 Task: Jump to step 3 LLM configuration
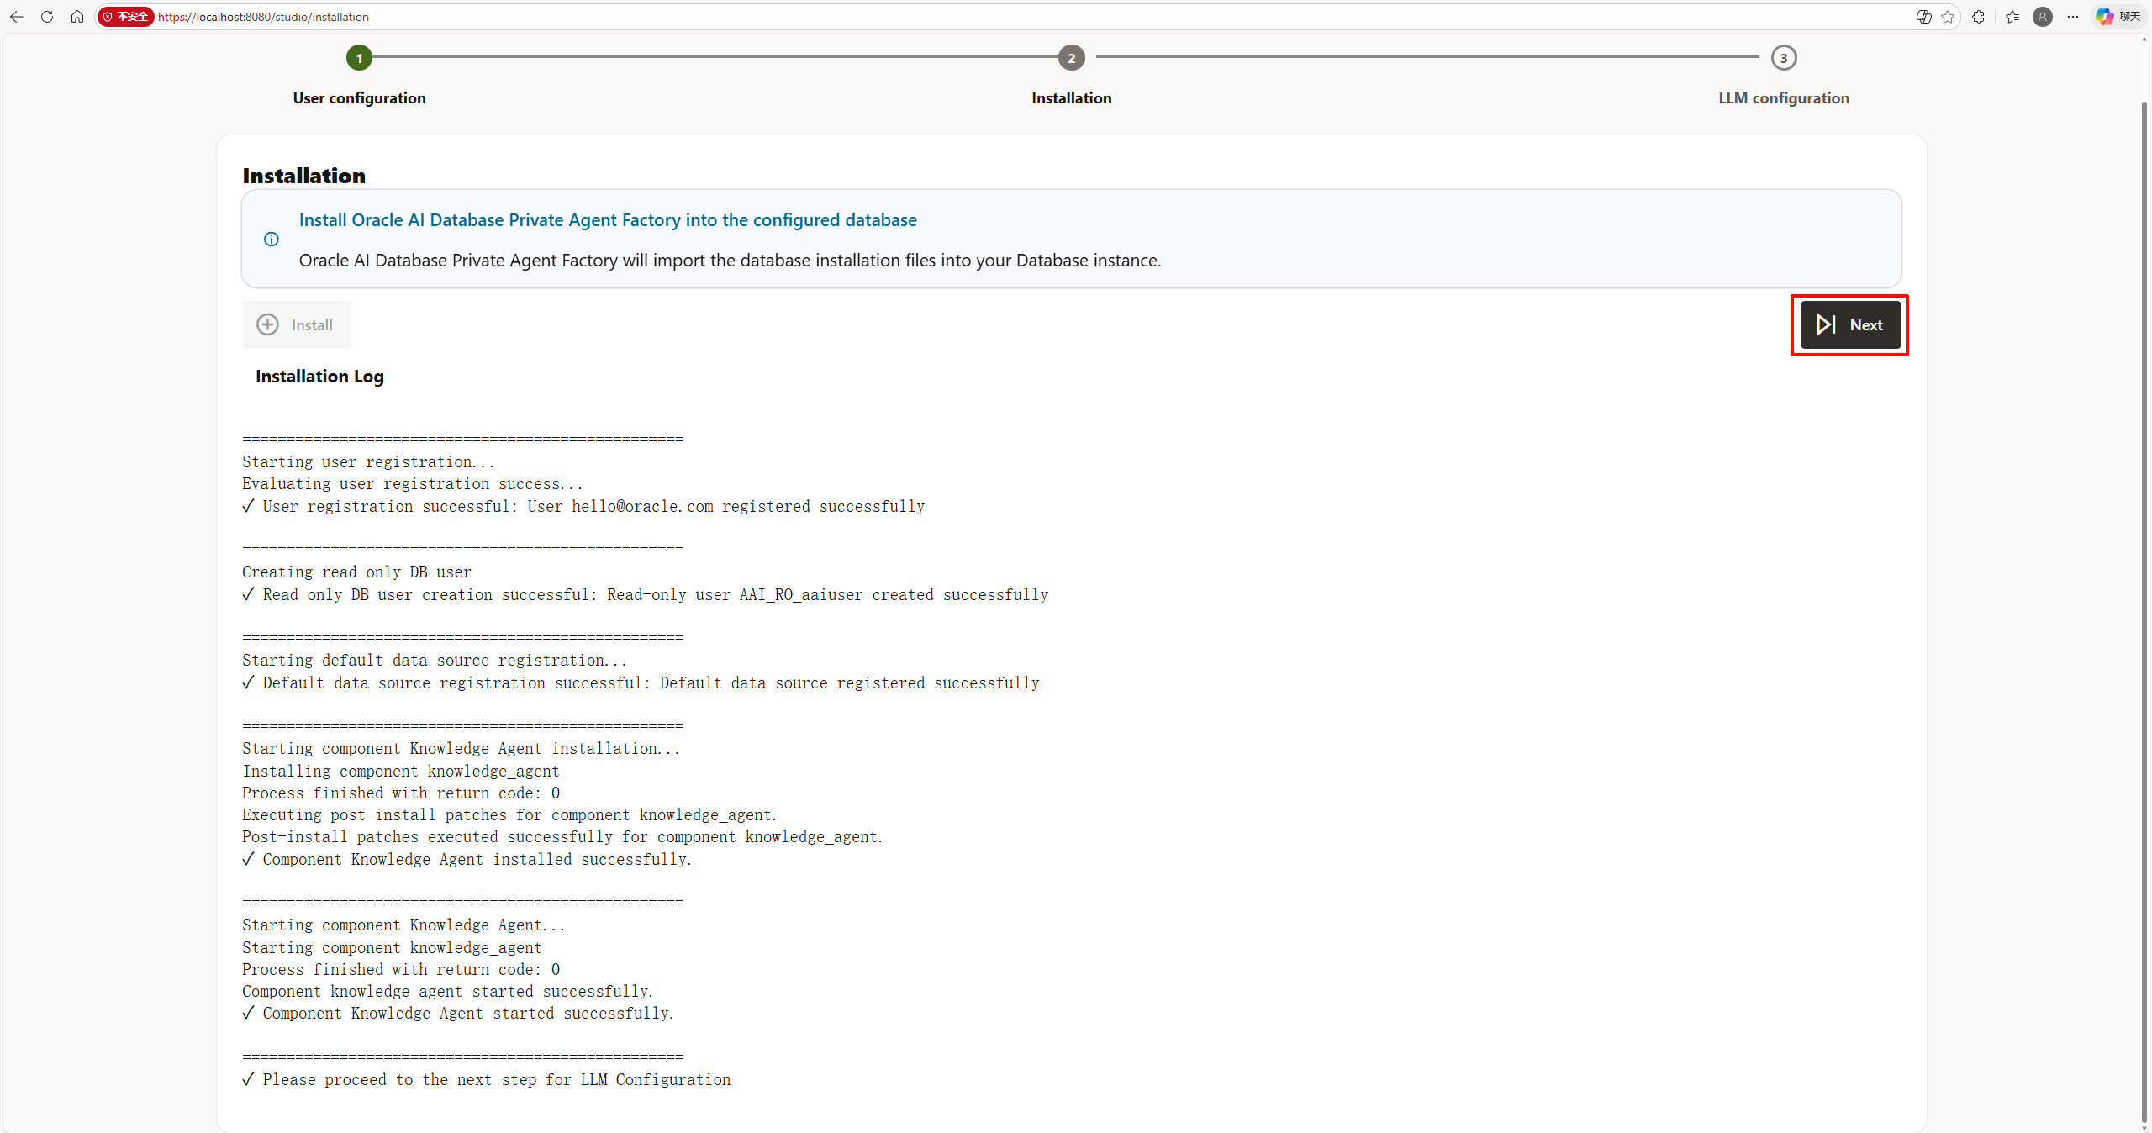point(1783,58)
